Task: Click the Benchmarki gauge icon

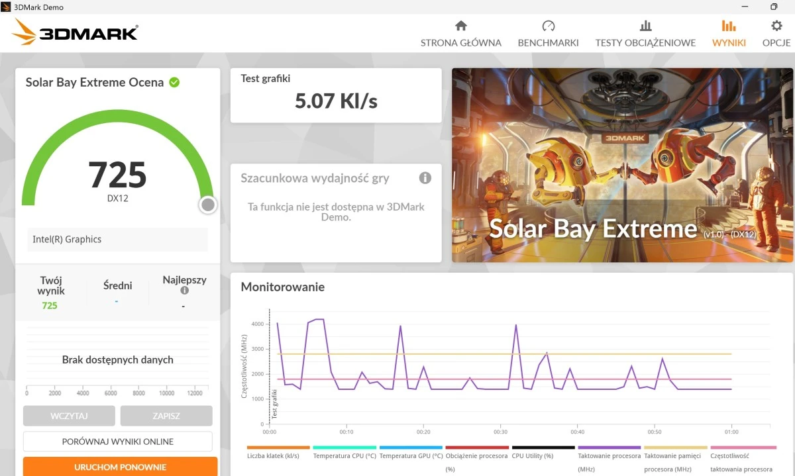Action: click(x=548, y=26)
